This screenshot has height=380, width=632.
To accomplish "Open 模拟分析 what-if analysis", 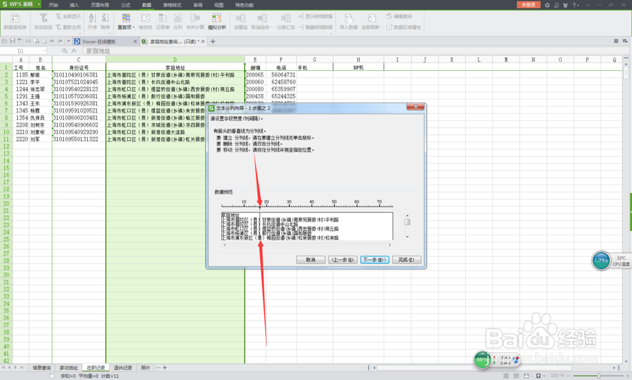I will coord(217,21).
